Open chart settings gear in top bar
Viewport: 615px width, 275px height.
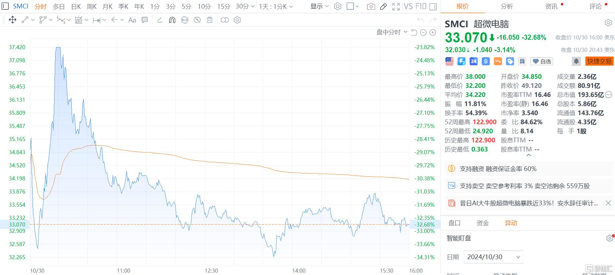(338, 6)
